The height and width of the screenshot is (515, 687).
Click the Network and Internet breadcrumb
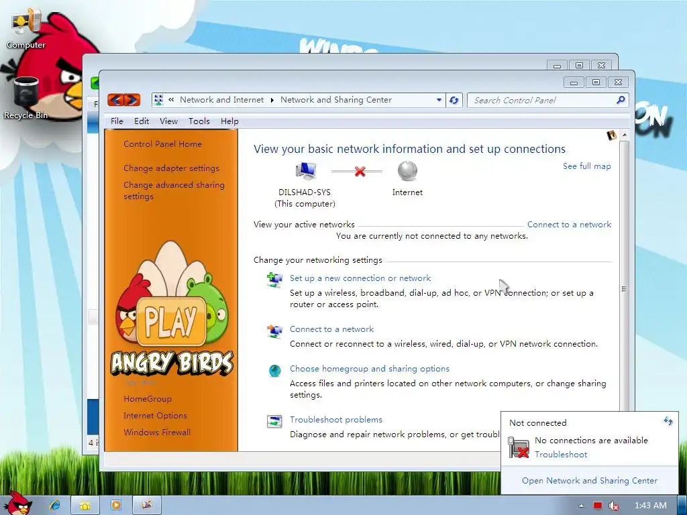pos(221,100)
